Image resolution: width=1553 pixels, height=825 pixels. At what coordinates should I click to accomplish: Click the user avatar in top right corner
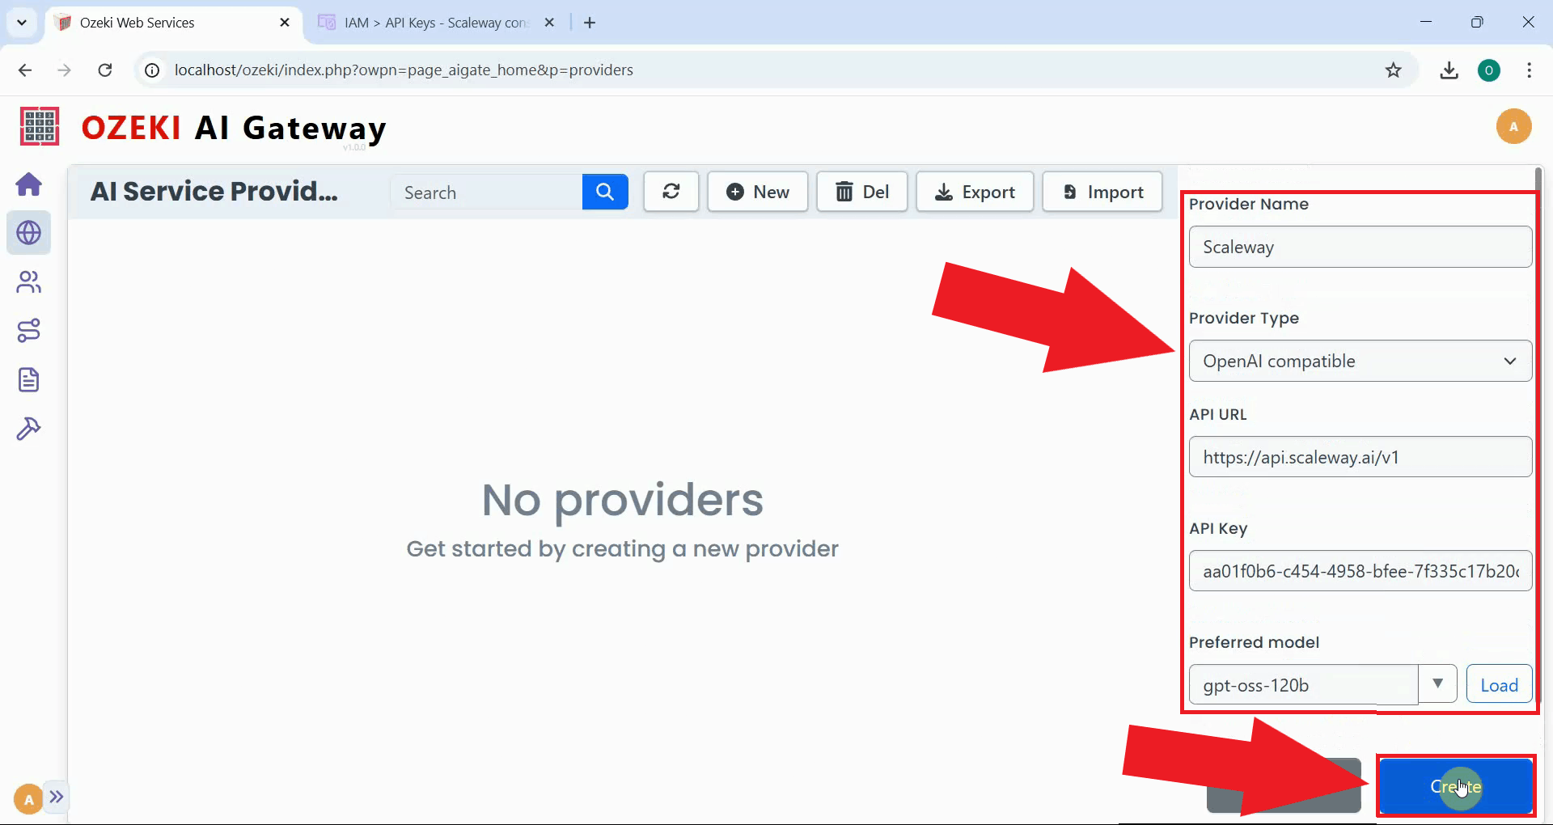[x=1515, y=126]
